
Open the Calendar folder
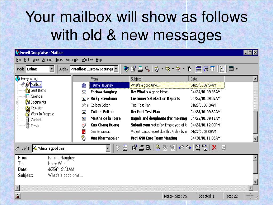37,96
